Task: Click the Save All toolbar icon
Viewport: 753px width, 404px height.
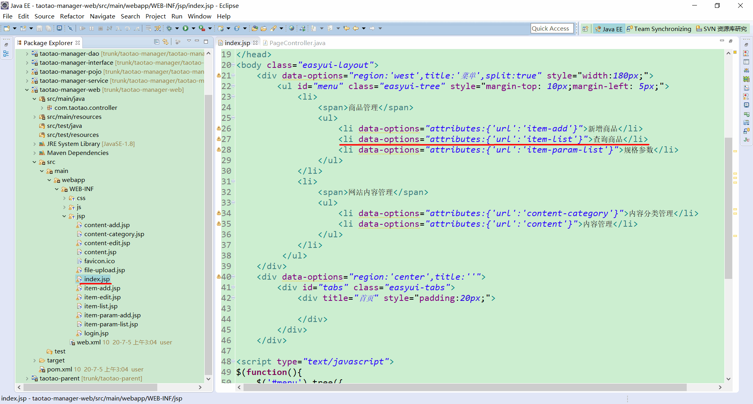Action: (48, 28)
